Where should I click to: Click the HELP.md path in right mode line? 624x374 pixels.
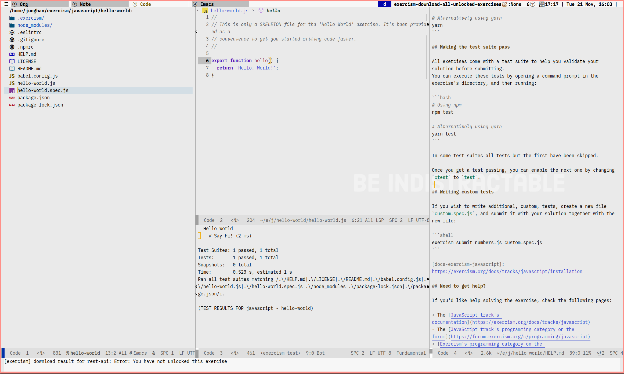pyautogui.click(x=530, y=353)
